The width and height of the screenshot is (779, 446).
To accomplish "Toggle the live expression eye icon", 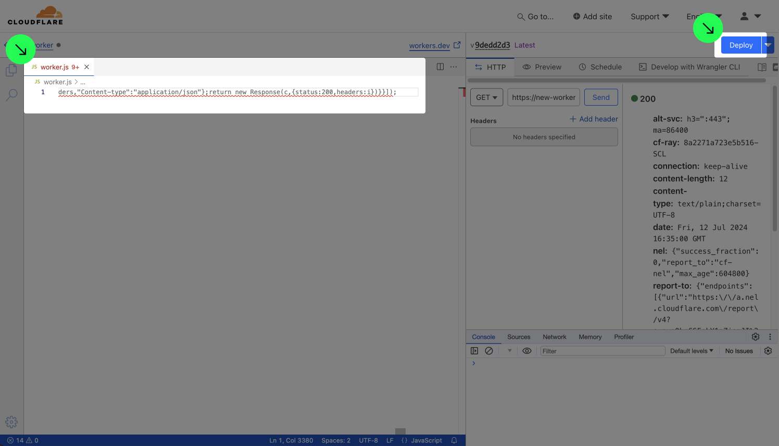I will tap(527, 351).
